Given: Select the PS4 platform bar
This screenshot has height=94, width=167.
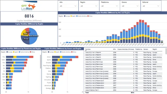Looking at the screenshot, I should (x=9, y=80).
